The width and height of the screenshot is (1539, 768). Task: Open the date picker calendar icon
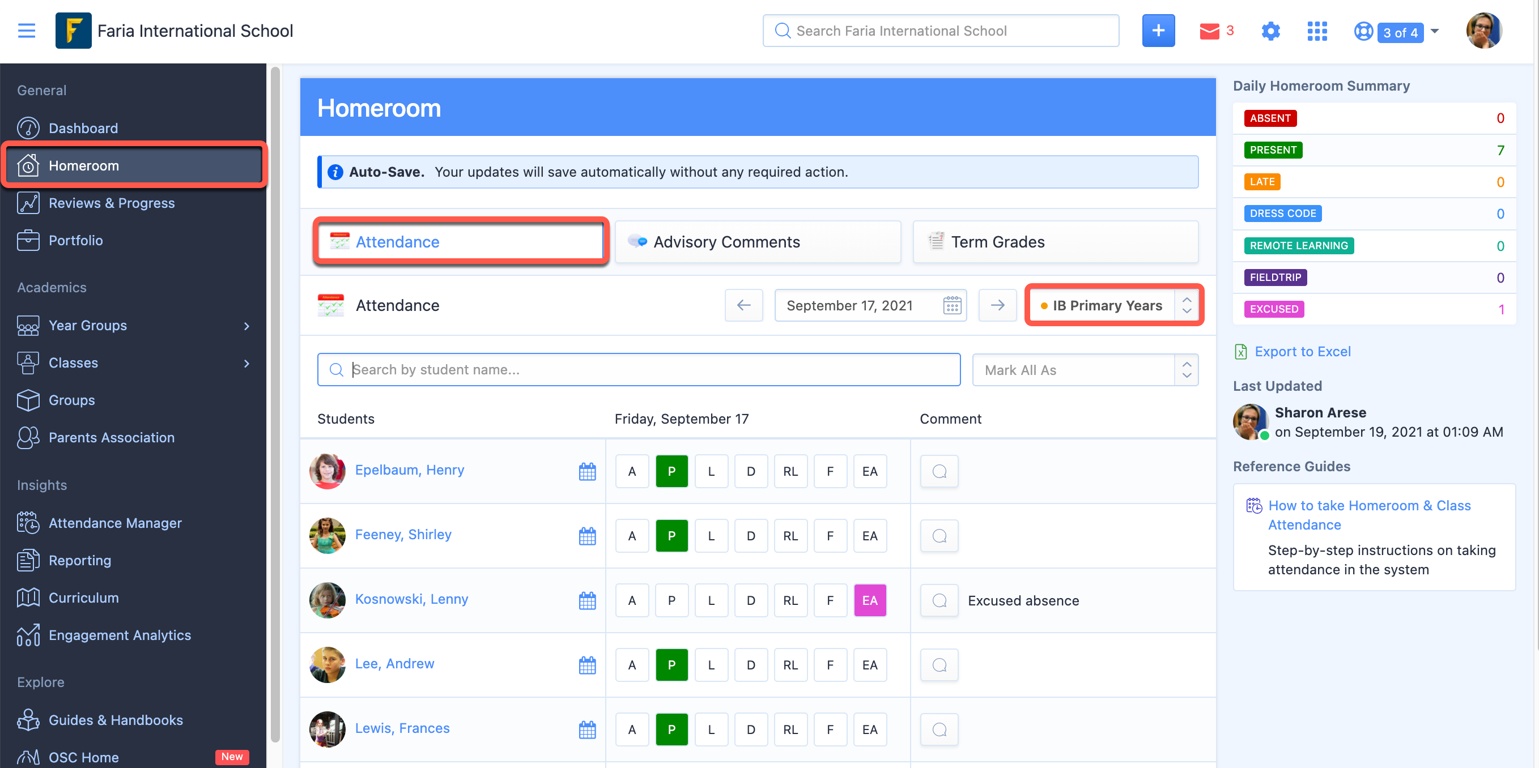pyautogui.click(x=951, y=305)
